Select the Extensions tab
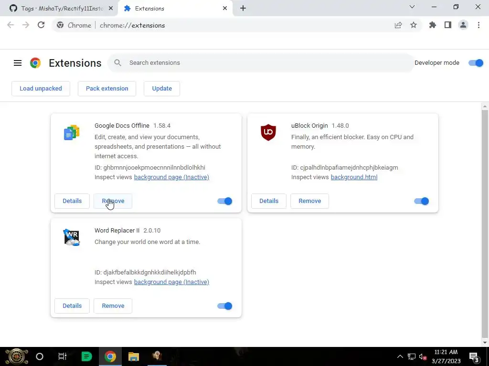Image resolution: width=489 pixels, height=366 pixels. tap(175, 9)
